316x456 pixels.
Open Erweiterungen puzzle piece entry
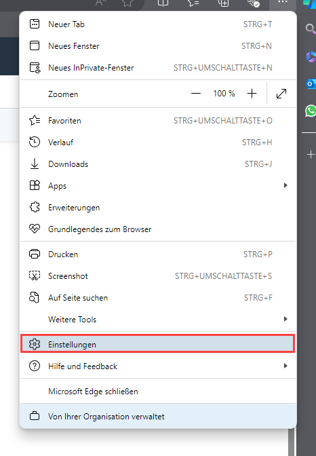tap(158, 208)
